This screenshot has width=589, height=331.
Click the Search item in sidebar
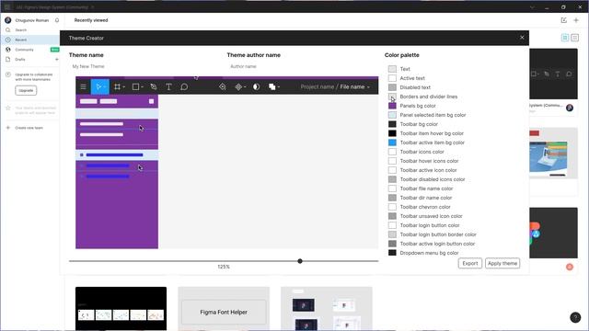[30, 30]
